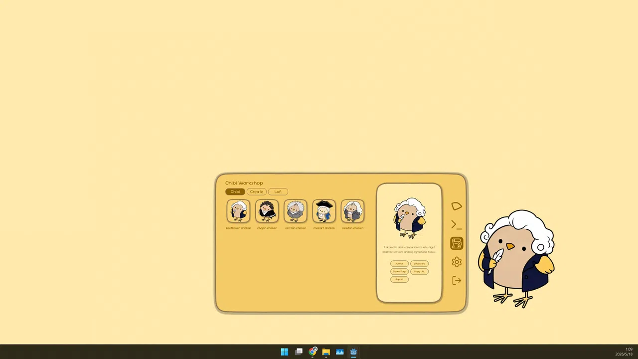Open Task View on the taskbar
This screenshot has width=638, height=359.
pyautogui.click(x=299, y=352)
